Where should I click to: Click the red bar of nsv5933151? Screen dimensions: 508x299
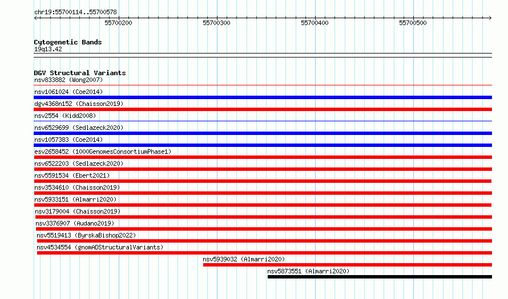(263, 205)
